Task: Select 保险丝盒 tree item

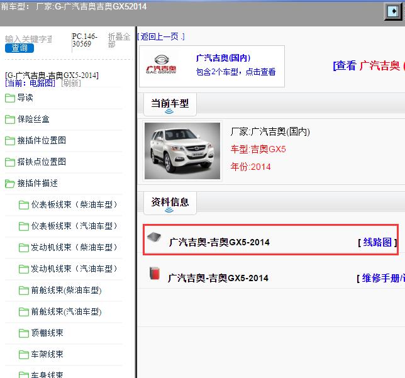Action: 33,119
